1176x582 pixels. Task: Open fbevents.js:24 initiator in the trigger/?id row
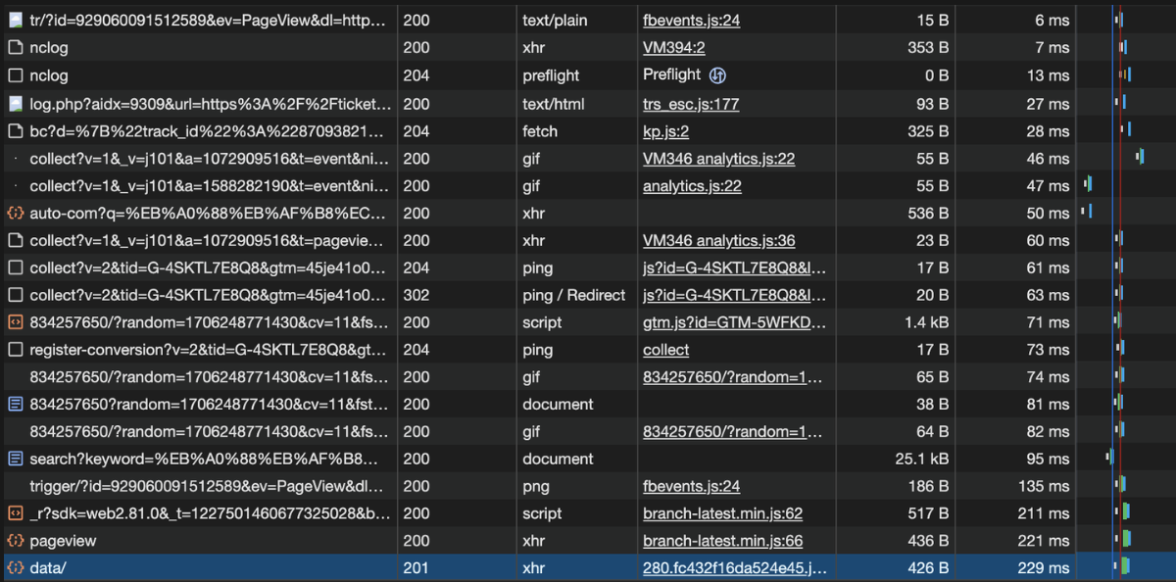(691, 486)
